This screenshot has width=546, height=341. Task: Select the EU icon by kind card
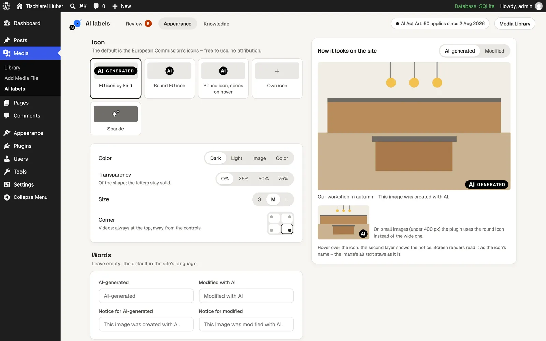(116, 78)
